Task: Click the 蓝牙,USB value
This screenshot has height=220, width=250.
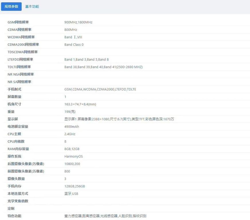Action: click(x=71, y=194)
